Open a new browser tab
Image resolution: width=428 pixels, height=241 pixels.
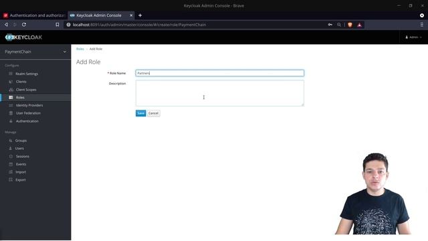coord(140,15)
